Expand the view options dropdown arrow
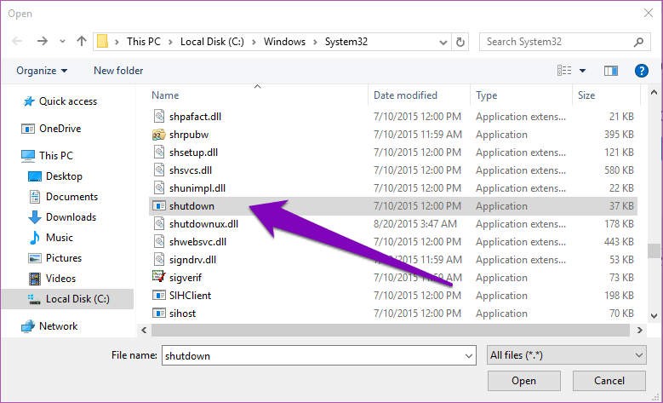Viewport: 663px width, 403px height. click(583, 71)
